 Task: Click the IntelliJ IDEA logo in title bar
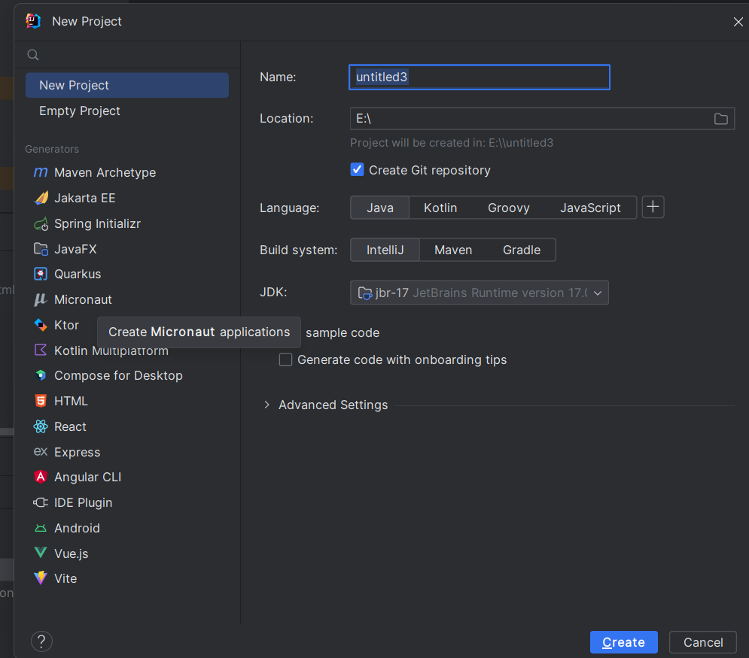[33, 22]
